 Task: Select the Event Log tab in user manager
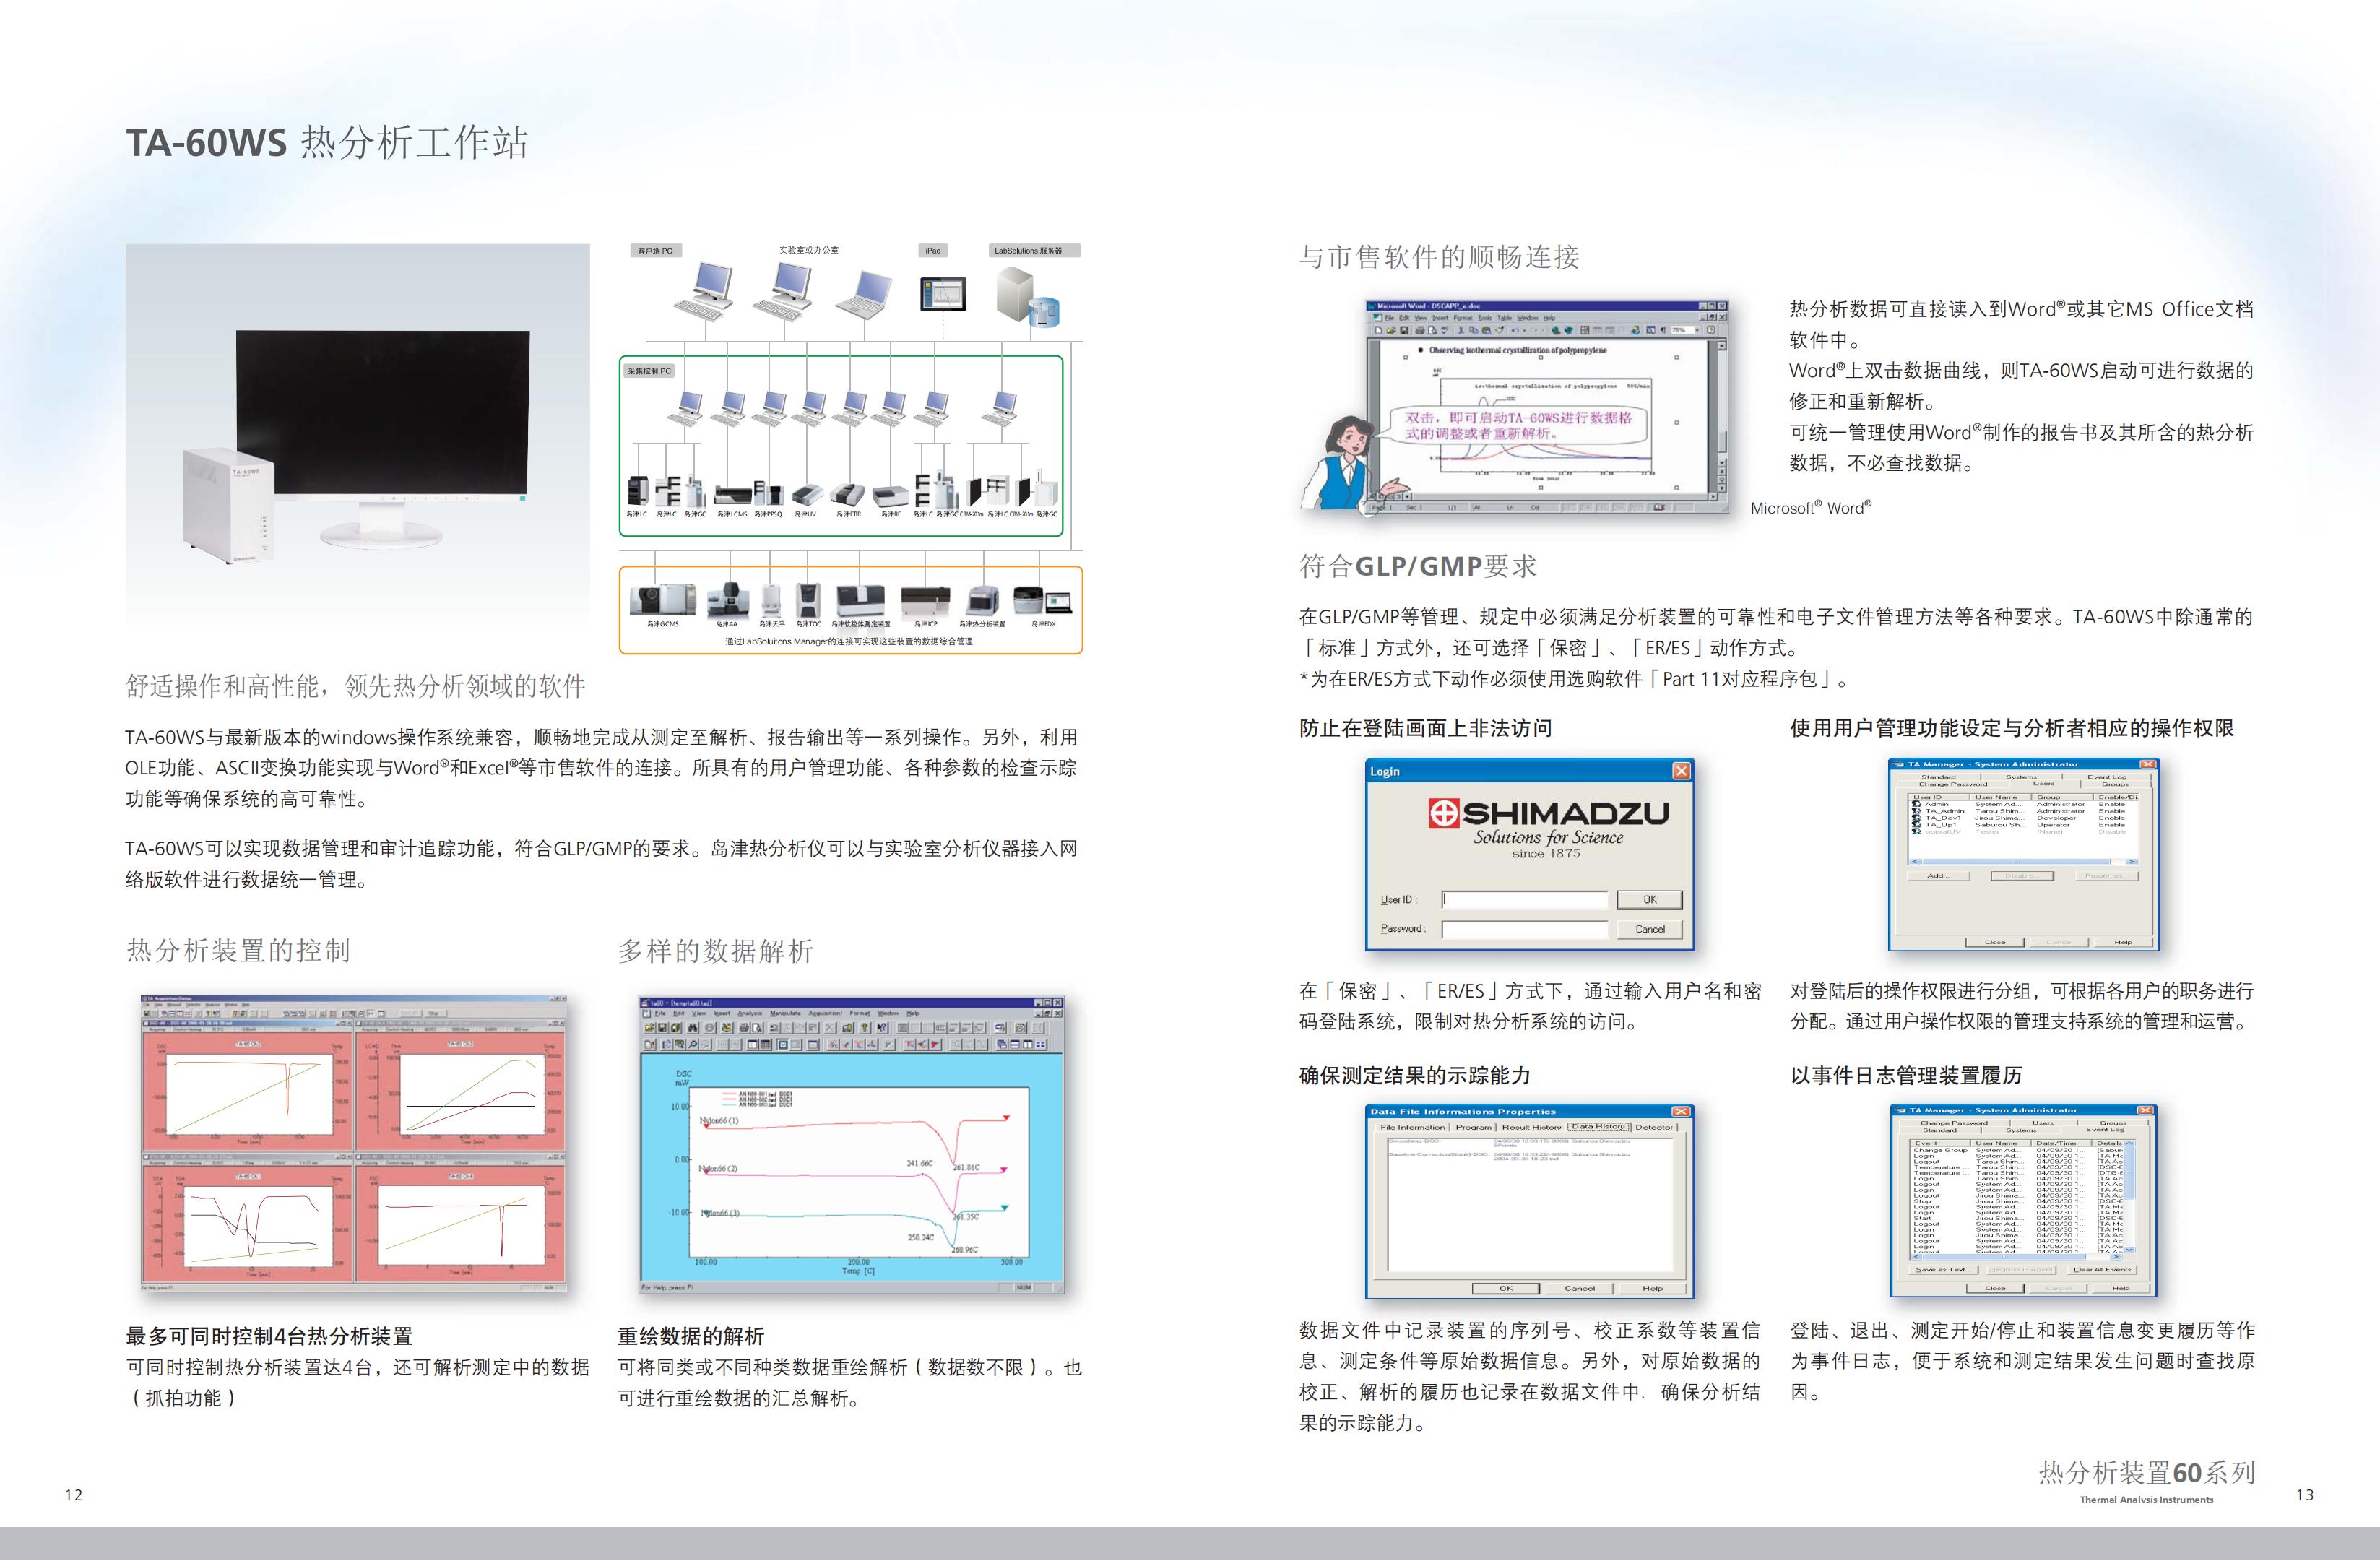pyautogui.click(x=2107, y=777)
